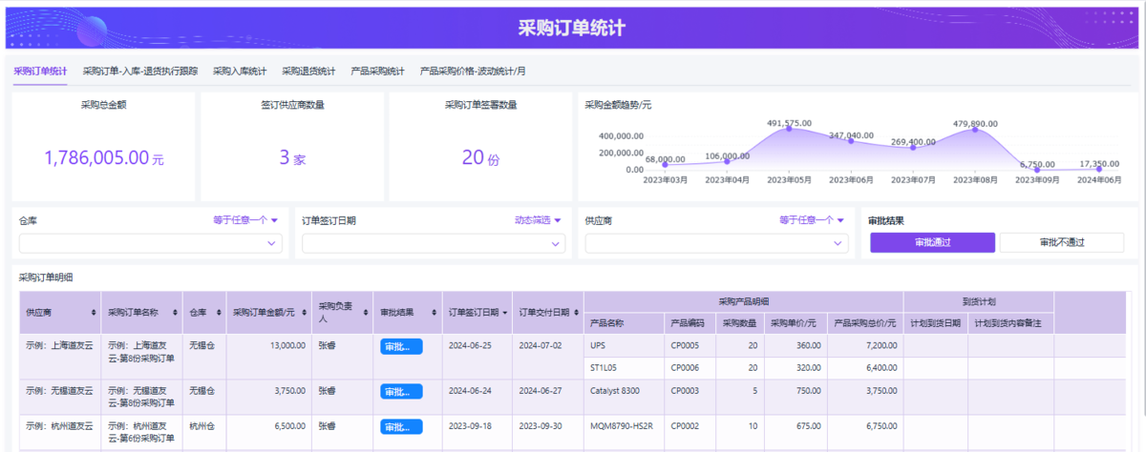Sort by 采购订单金额/元 column icon
This screenshot has width=1146, height=452.
click(x=305, y=313)
